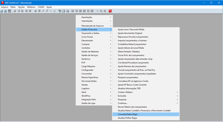Click the checklist document toolbar icon
This screenshot has height=122, width=223.
(64, 11)
